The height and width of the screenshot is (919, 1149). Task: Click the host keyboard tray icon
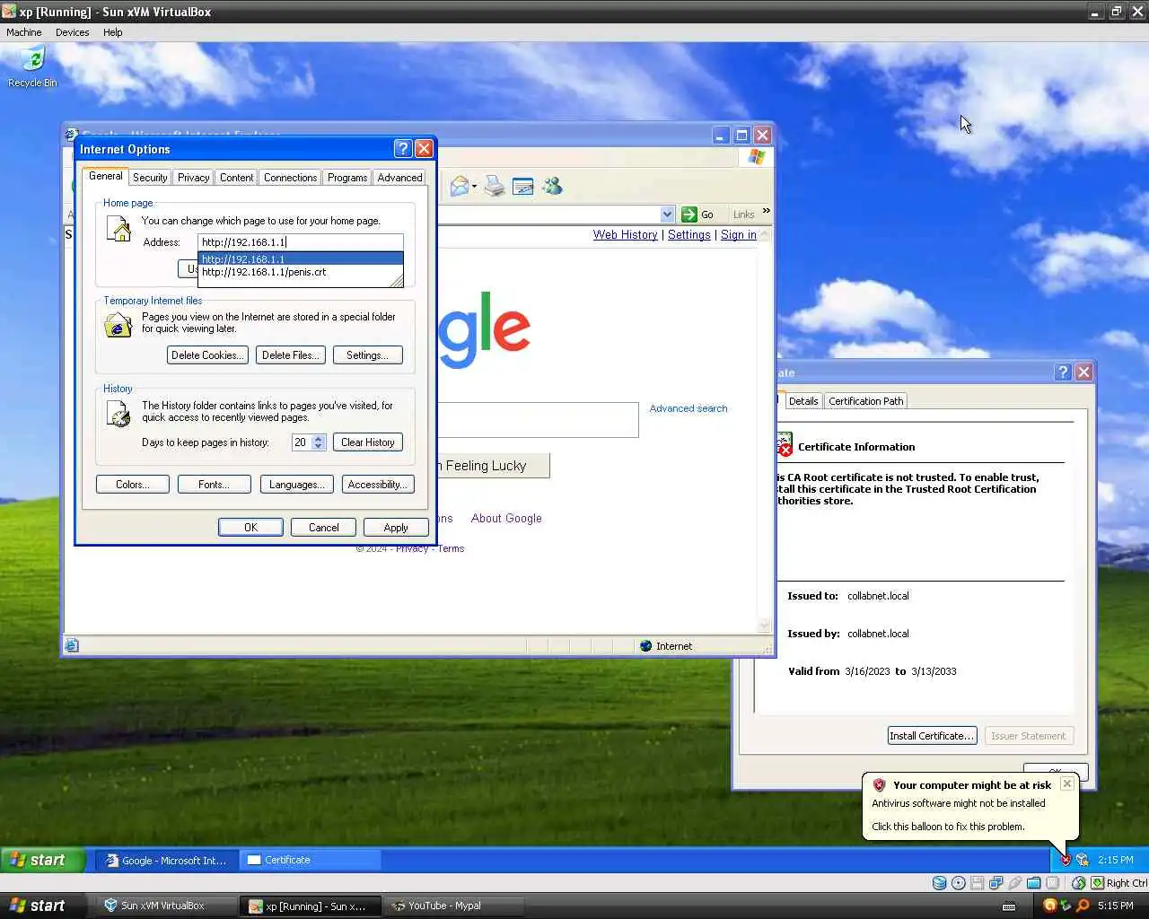(1009, 906)
